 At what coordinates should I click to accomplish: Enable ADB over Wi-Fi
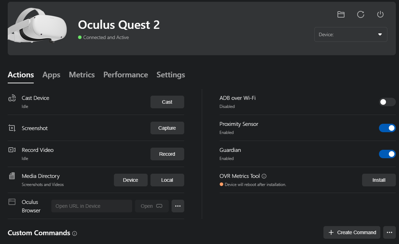coord(387,102)
